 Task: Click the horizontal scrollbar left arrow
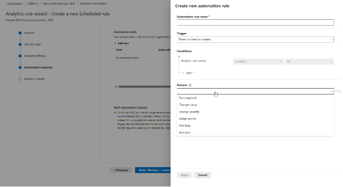[x=116, y=87]
